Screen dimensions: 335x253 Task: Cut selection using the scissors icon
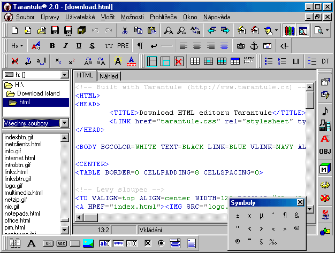[x=125, y=30]
